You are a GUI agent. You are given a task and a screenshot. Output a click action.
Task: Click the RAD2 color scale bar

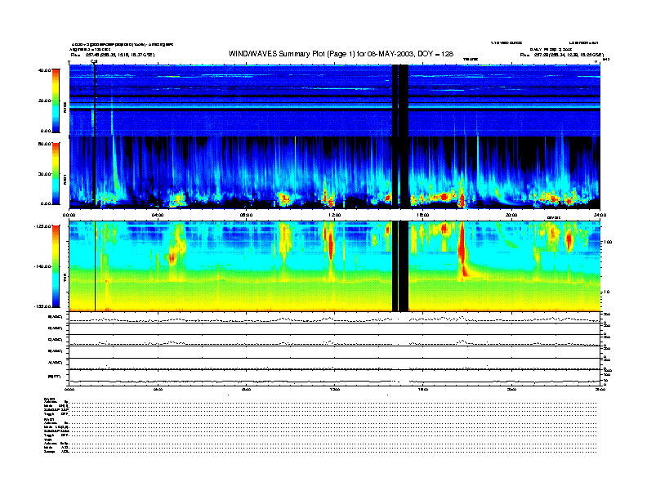point(56,100)
